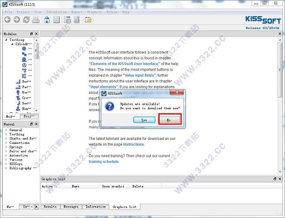Undock the Graphics list panel
Image resolution: width=285 pixels, height=218 pixels.
coord(275,179)
